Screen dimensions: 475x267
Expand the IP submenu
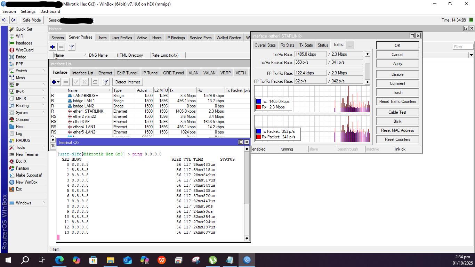[x=43, y=85]
